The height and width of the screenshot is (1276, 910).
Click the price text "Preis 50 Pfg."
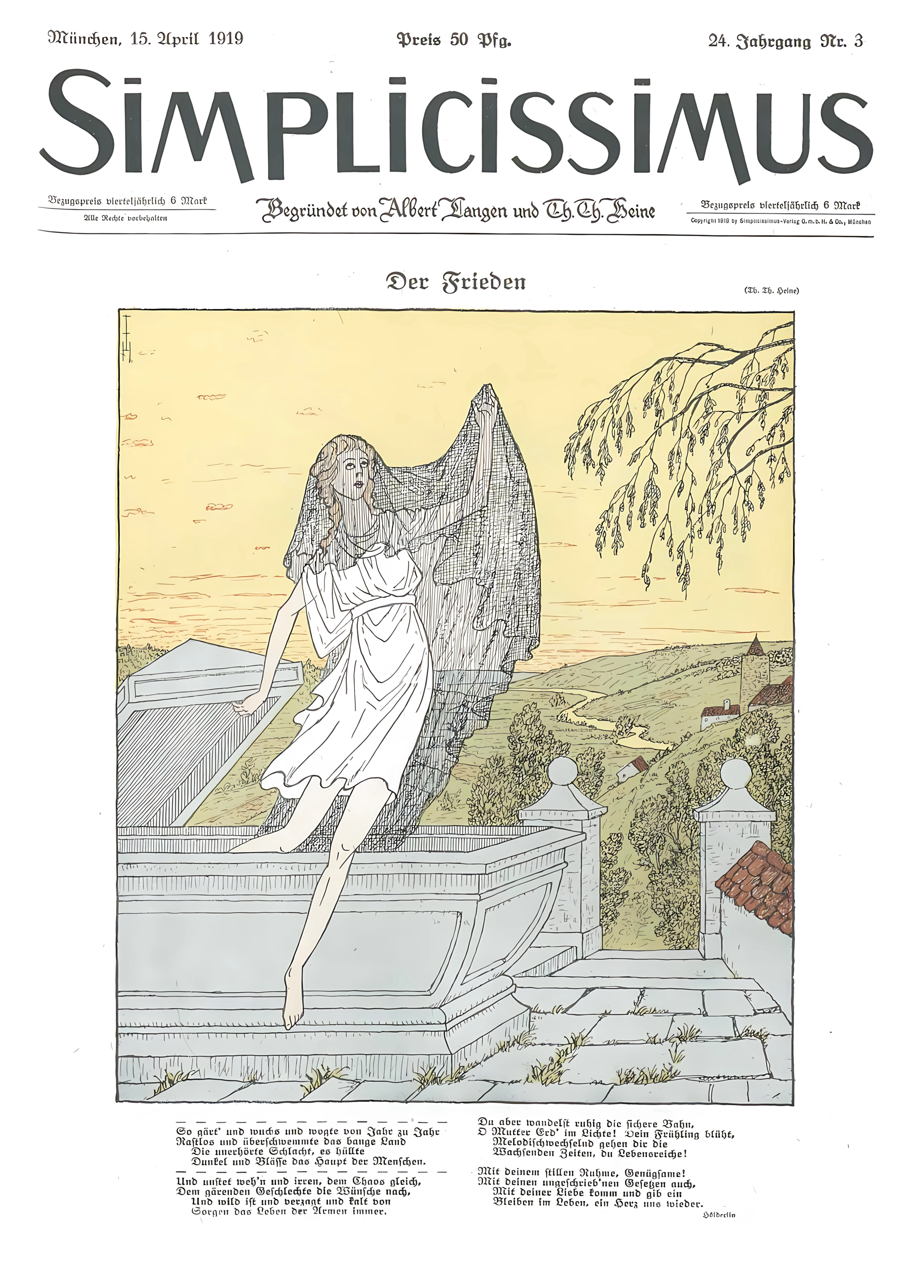point(454,40)
